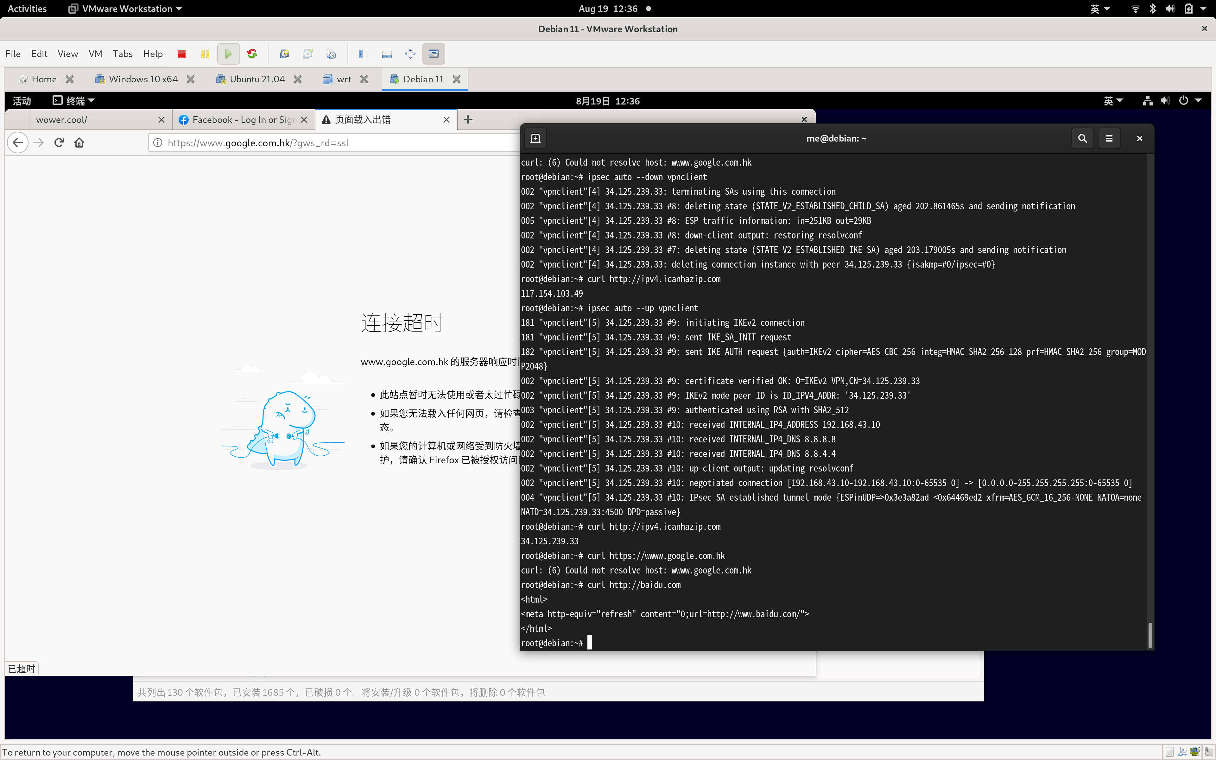Viewport: 1216px width, 760px height.
Task: Open a new terminal tab
Action: point(535,138)
